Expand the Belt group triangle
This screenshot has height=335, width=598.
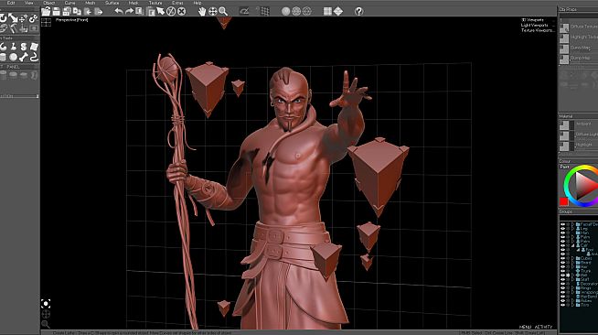[572, 276]
